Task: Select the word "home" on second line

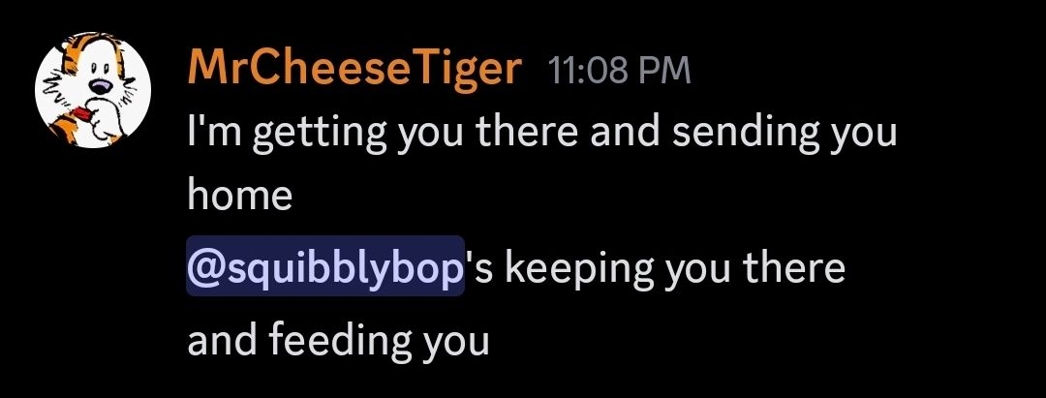Action: click(x=240, y=196)
